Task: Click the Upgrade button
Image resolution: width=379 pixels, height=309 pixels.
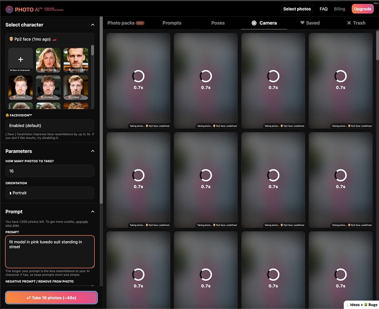Action: tap(363, 9)
